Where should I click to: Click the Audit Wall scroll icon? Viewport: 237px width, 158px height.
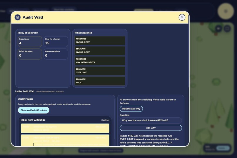18,17
